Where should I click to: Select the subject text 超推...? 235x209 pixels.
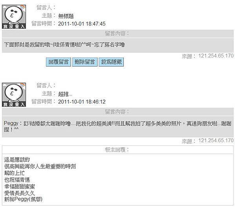[63, 94]
